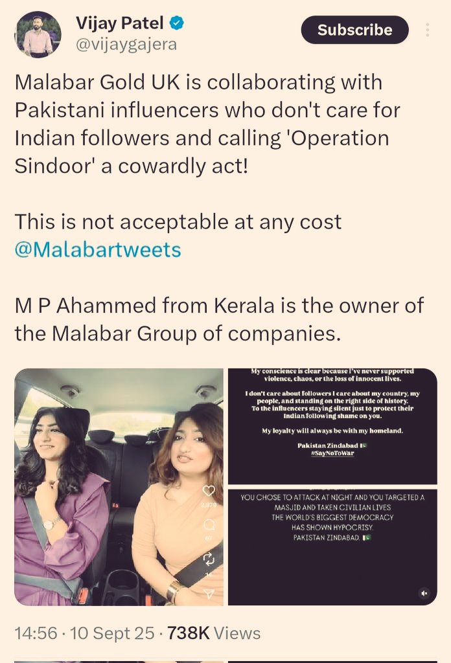Screen dimensions: 451x663
Task: Tap the comment bubble icon in the video
Action: pos(209,524)
